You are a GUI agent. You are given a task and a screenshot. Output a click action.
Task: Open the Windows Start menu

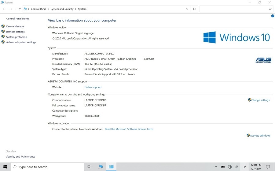click(x=5, y=167)
